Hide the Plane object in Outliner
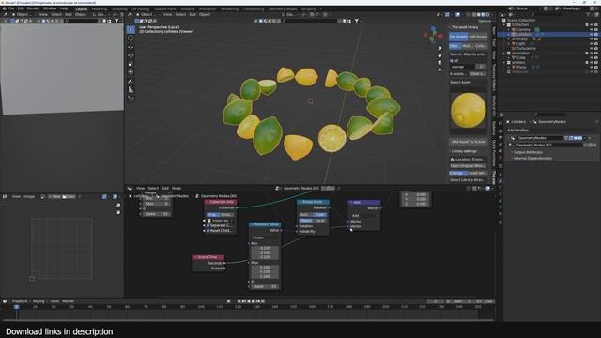This screenshot has height=338, width=601. (592, 67)
